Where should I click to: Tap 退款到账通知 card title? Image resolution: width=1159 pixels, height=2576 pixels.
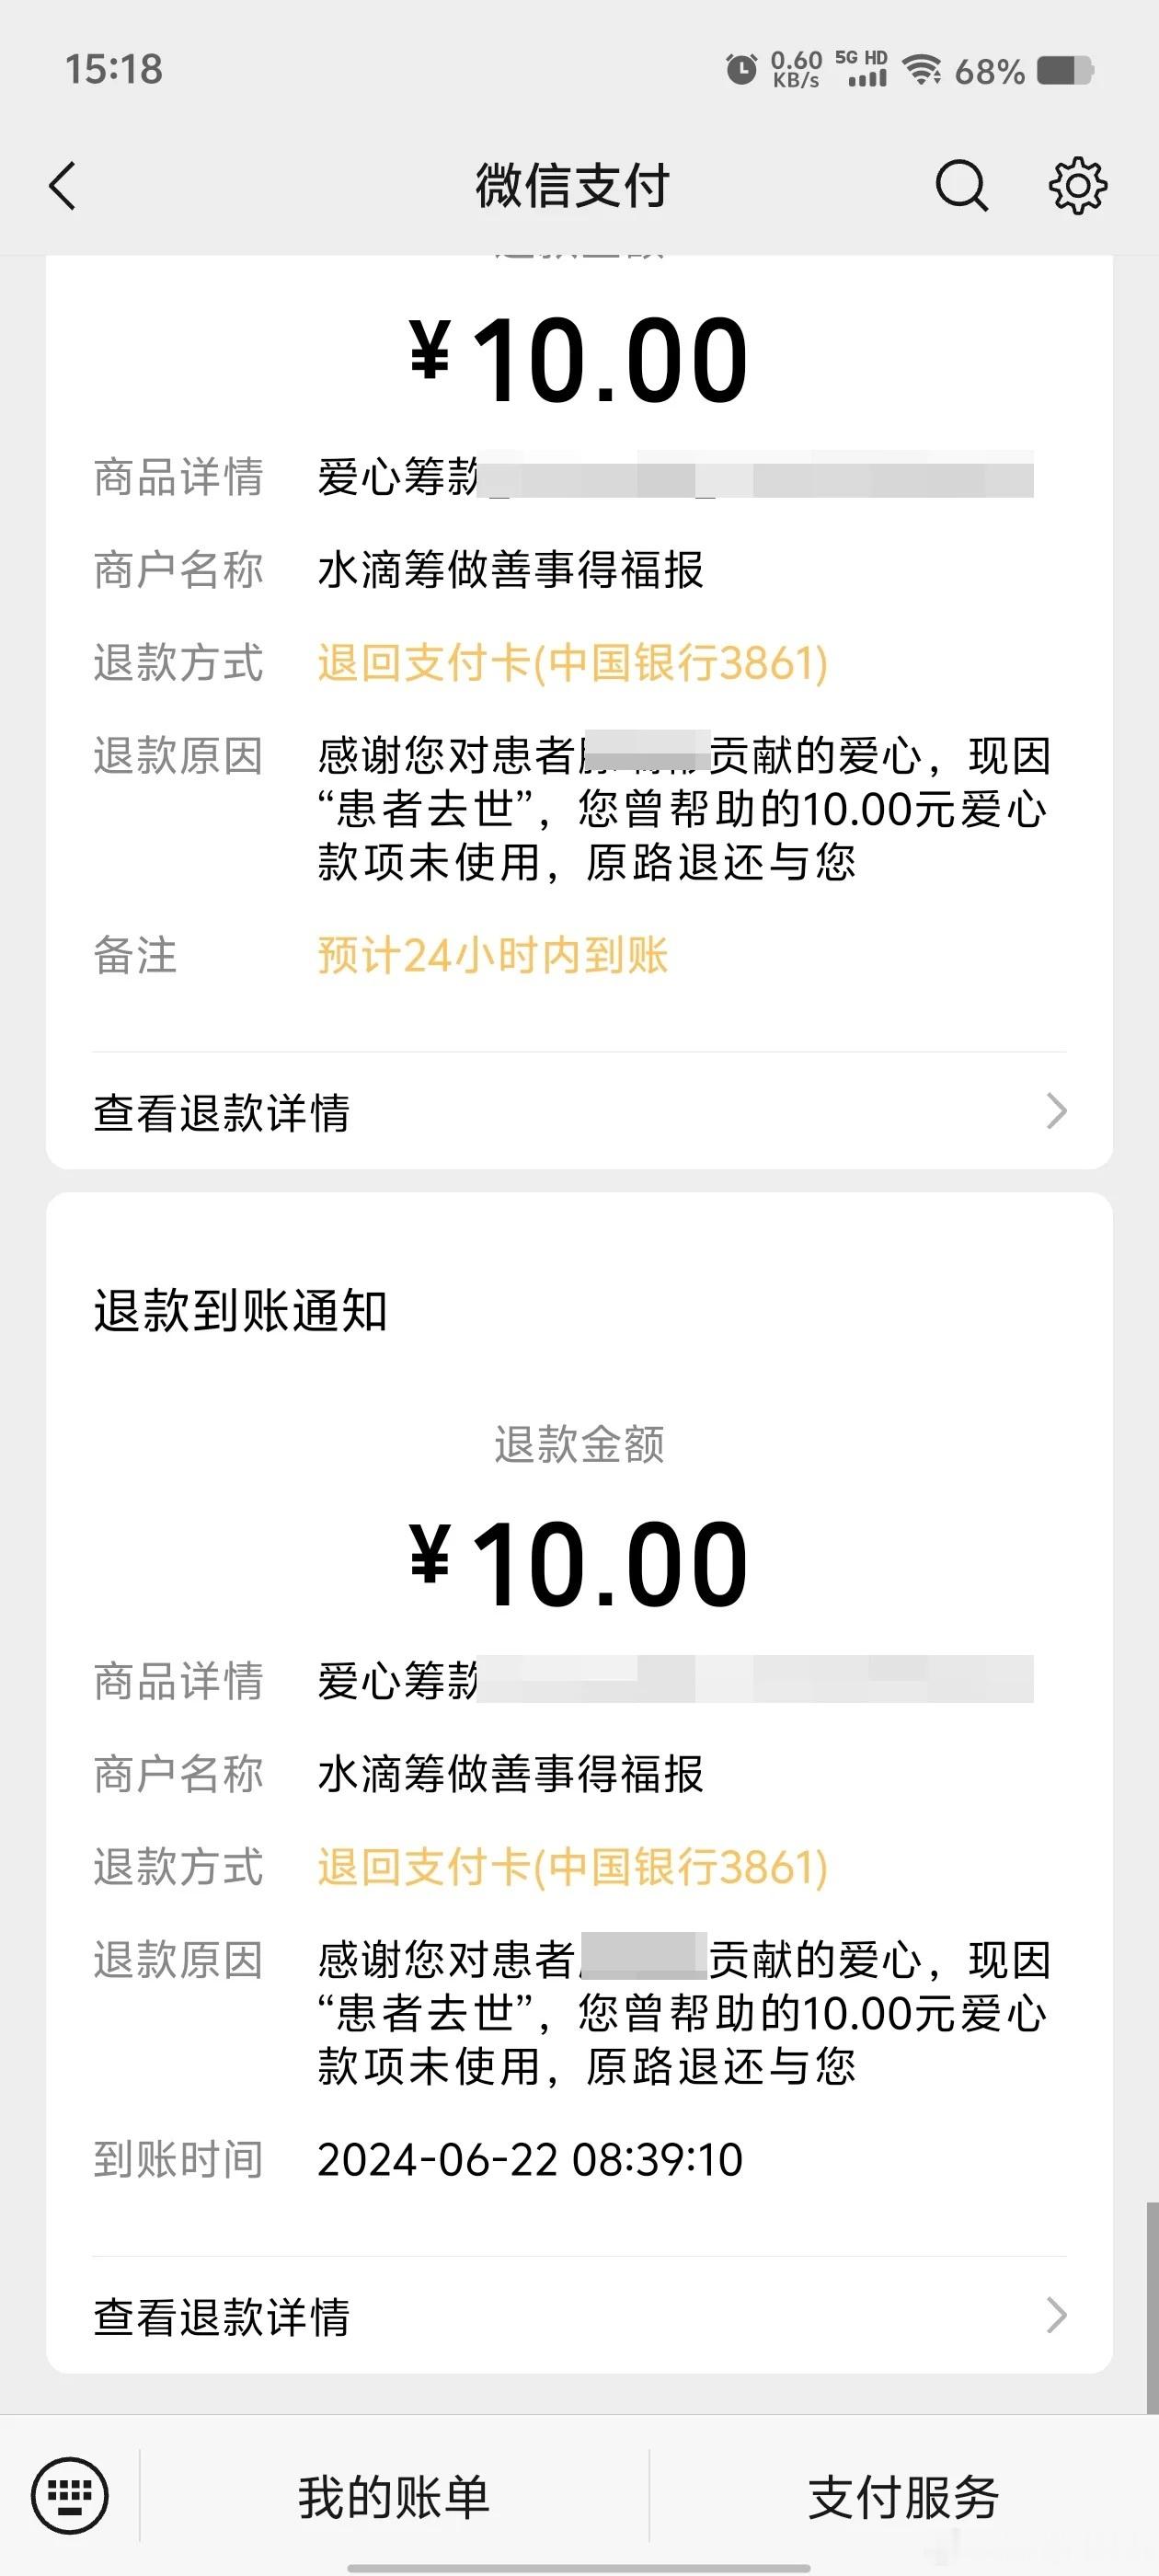[240, 1310]
